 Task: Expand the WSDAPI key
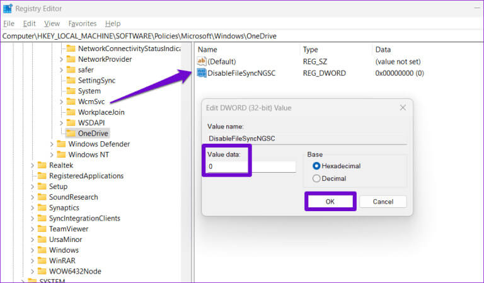point(61,123)
